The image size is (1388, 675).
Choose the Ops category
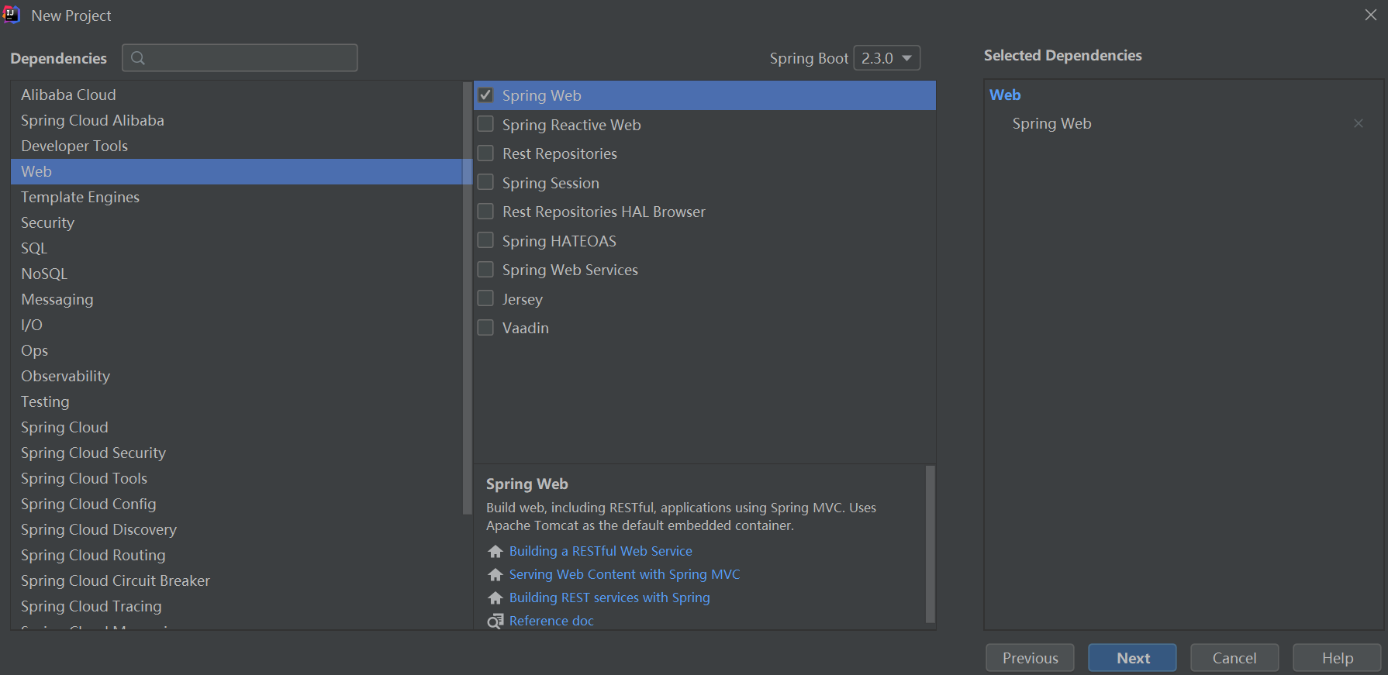click(x=237, y=350)
